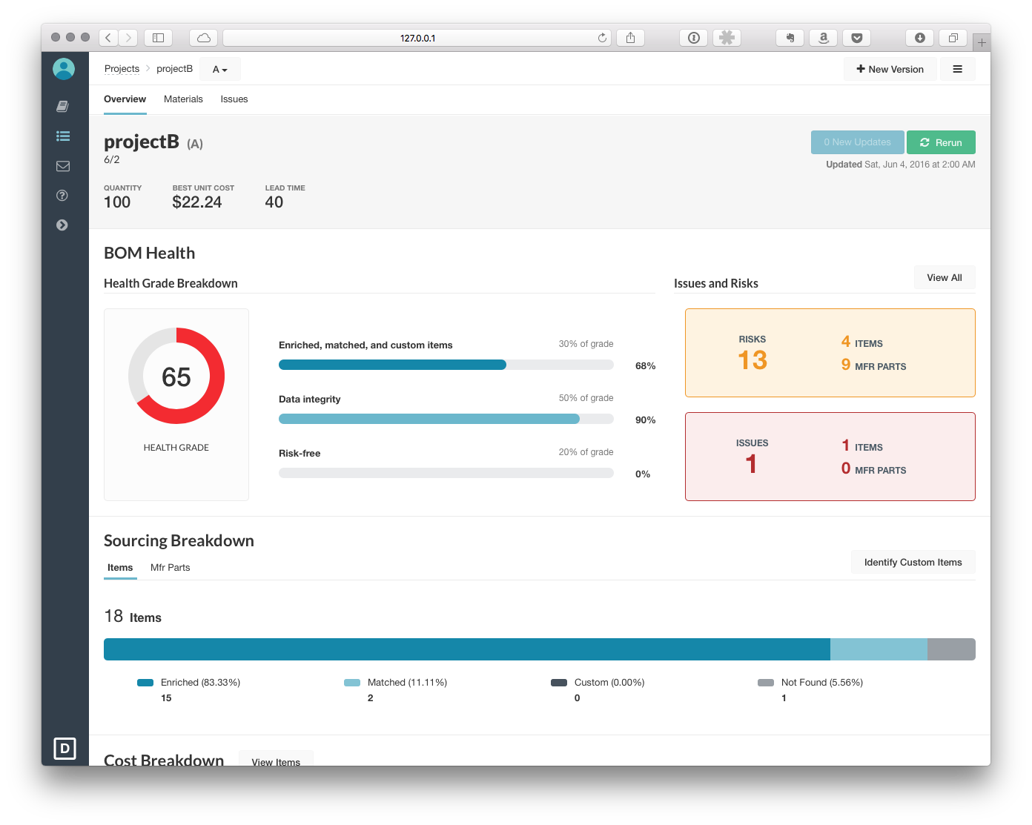Expand sidebar with the arrow circle icon
The width and height of the screenshot is (1032, 825).
point(62,225)
